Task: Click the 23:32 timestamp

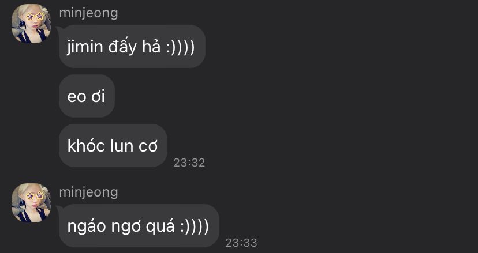Action: coord(189,163)
